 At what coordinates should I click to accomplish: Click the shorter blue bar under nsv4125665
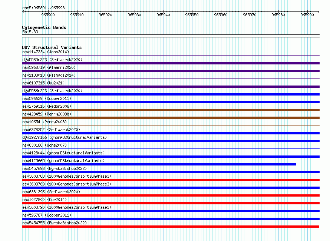point(159,164)
